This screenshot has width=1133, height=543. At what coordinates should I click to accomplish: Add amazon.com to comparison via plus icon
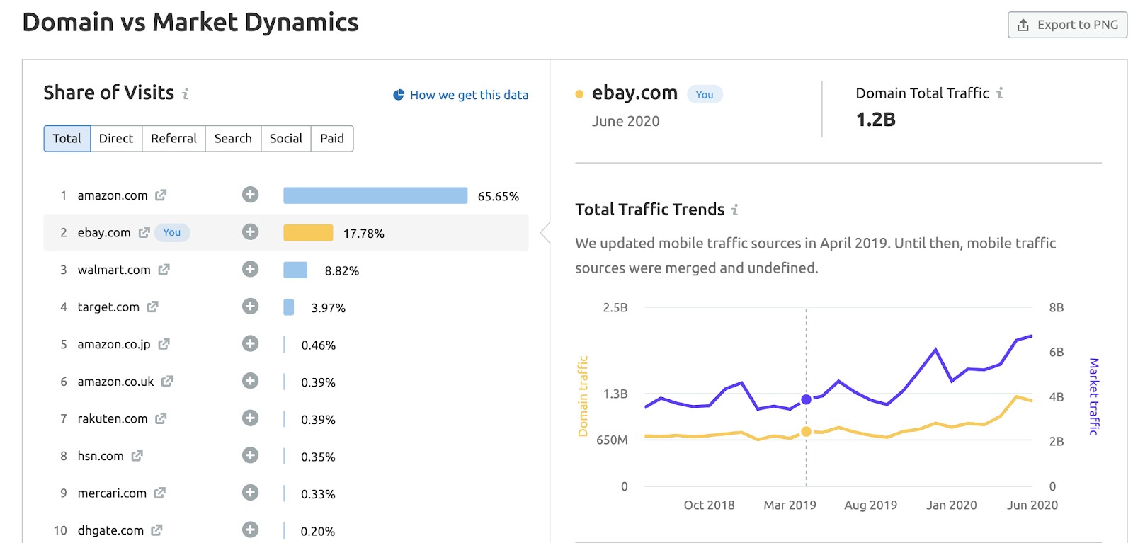pos(249,195)
